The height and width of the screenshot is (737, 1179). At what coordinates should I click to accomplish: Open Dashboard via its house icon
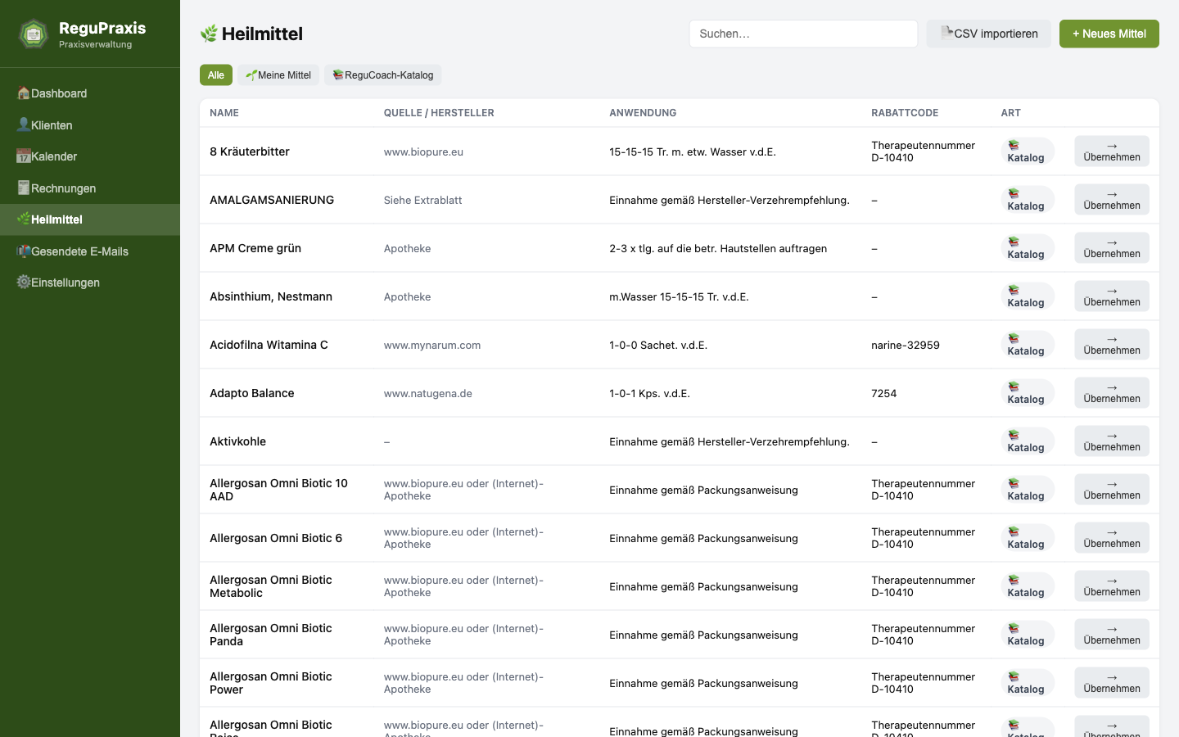click(24, 93)
